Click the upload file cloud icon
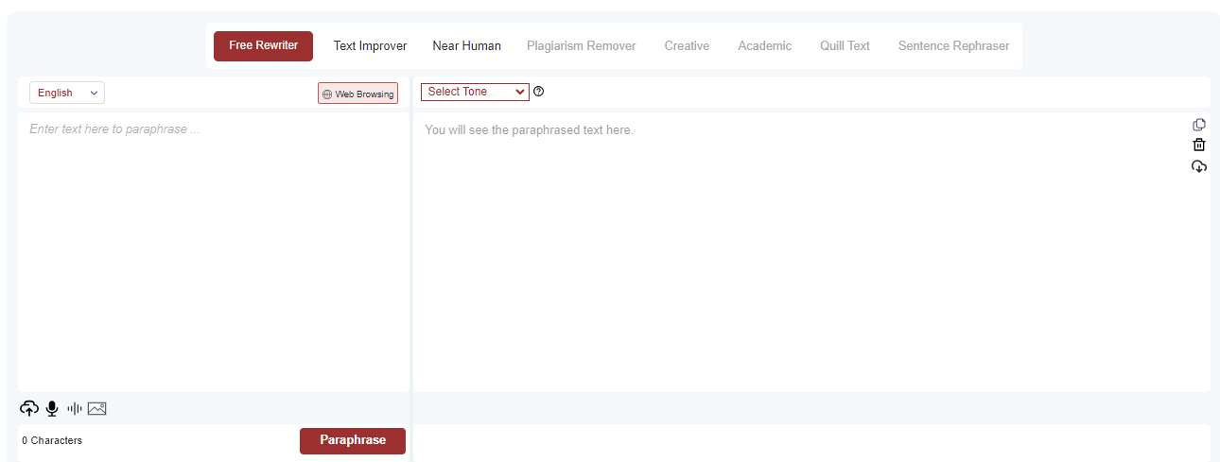 click(29, 408)
